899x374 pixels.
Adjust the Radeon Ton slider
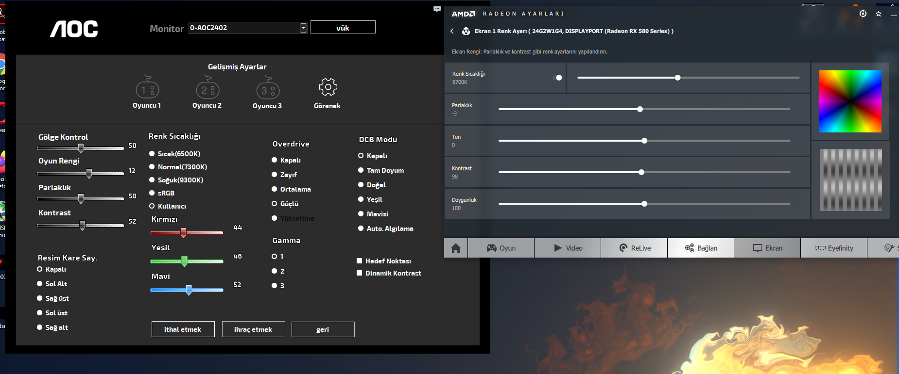pos(644,141)
